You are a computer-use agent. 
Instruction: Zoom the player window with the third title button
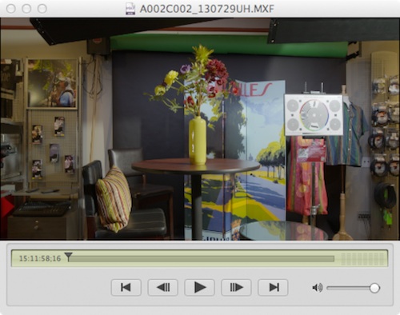pos(42,9)
